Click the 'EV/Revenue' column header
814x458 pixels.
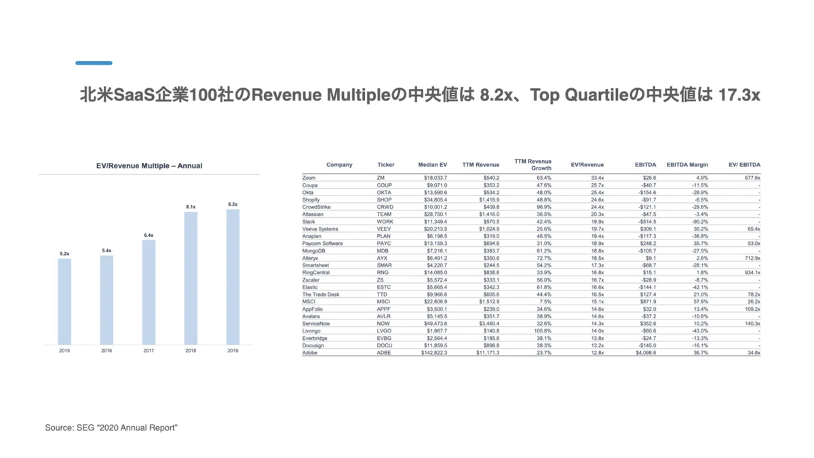coord(587,165)
